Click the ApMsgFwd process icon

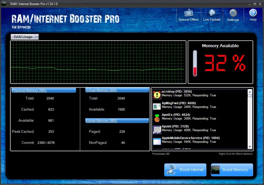[157, 106]
